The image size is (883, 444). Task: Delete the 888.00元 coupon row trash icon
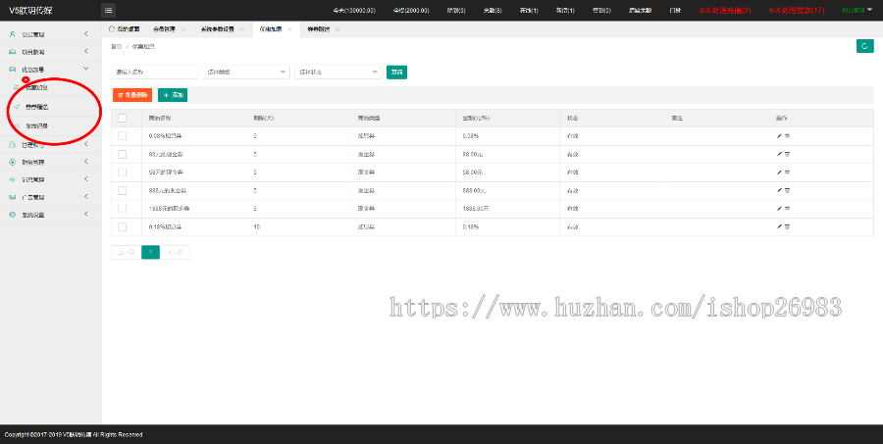click(787, 190)
